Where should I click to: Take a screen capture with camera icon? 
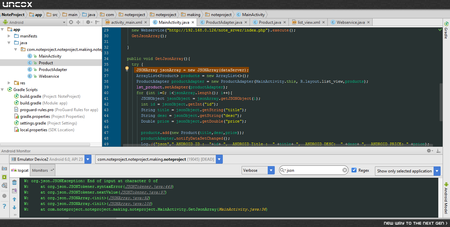pos(4,168)
